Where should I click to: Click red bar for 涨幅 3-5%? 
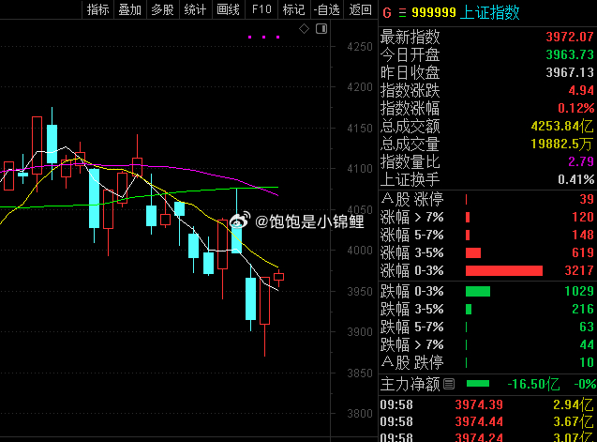click(x=473, y=252)
